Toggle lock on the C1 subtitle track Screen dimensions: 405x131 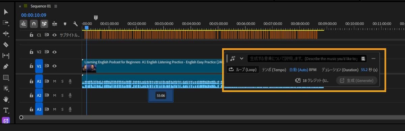(31, 35)
